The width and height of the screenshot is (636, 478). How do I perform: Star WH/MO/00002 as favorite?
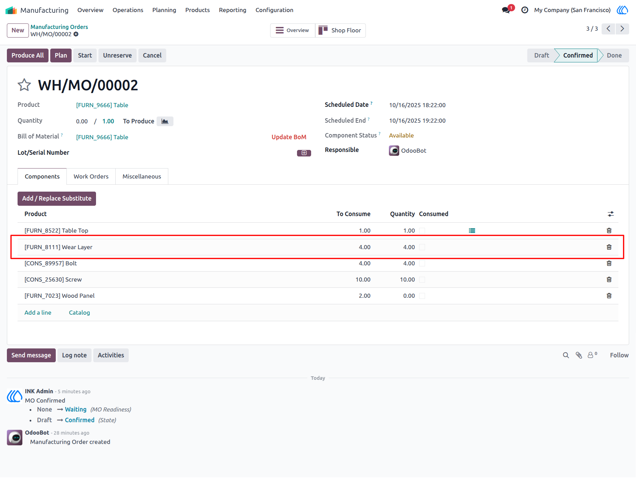(x=24, y=85)
